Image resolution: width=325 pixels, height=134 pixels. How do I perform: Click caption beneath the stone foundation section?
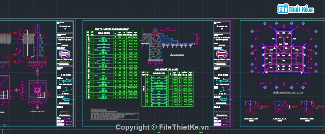(177, 55)
